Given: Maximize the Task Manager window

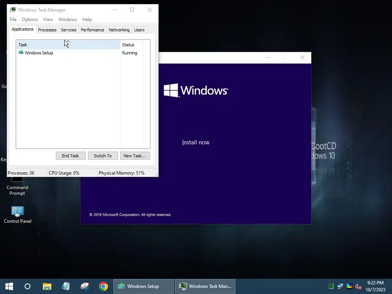Looking at the screenshot, I should [132, 10].
